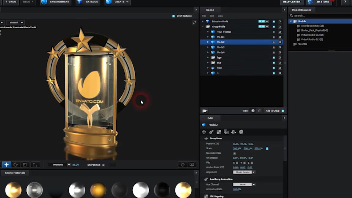
Task: Enable the Flip X checkbox
Action: [237, 163]
